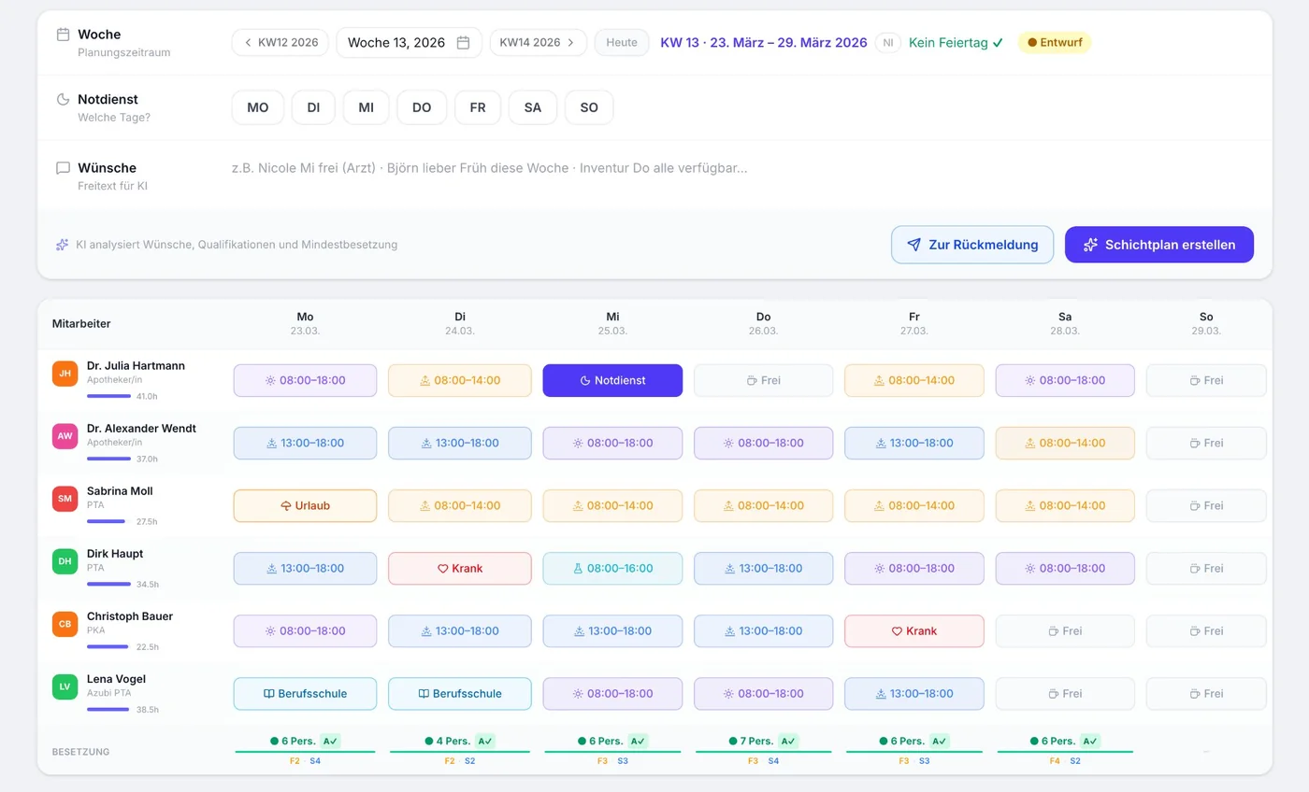Select the Sa 28.03. column header
The height and width of the screenshot is (792, 1309).
coord(1065,323)
